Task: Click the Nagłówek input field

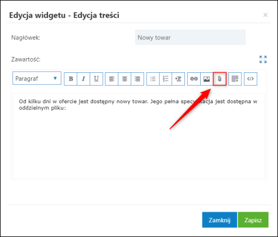Action: (190, 37)
